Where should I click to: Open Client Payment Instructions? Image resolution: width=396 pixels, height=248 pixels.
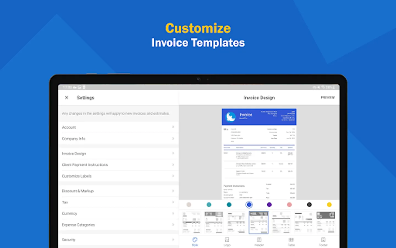coord(119,165)
